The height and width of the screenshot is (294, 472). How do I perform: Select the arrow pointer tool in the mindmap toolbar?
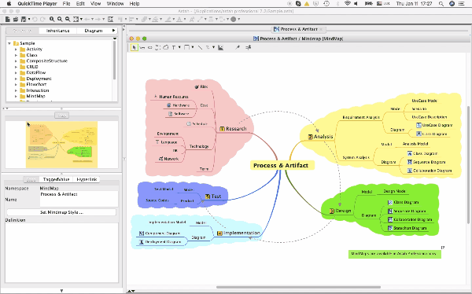134,47
